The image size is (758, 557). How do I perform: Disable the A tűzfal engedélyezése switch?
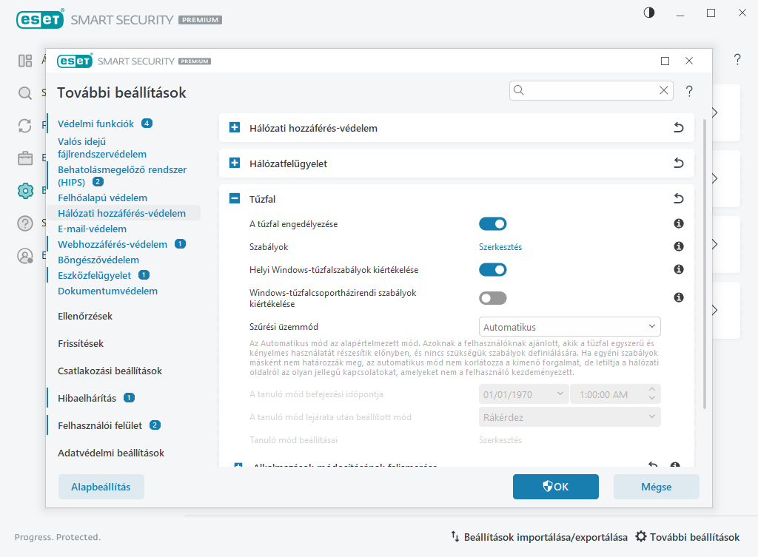(492, 223)
